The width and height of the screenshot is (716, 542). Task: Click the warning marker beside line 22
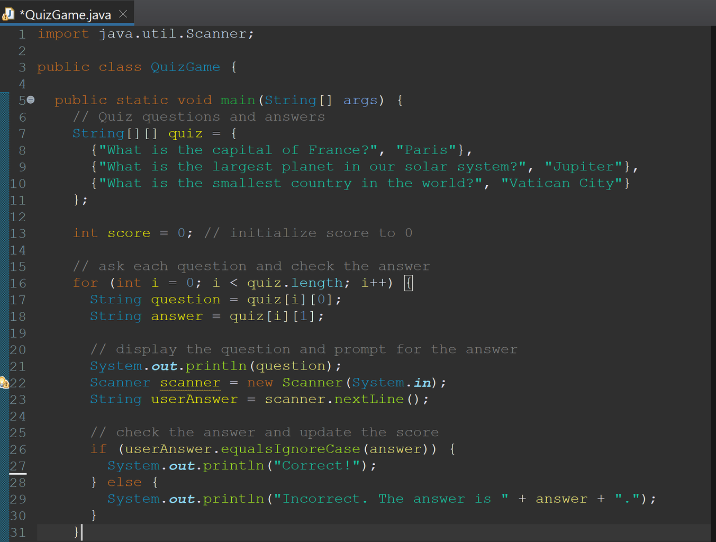click(x=4, y=383)
